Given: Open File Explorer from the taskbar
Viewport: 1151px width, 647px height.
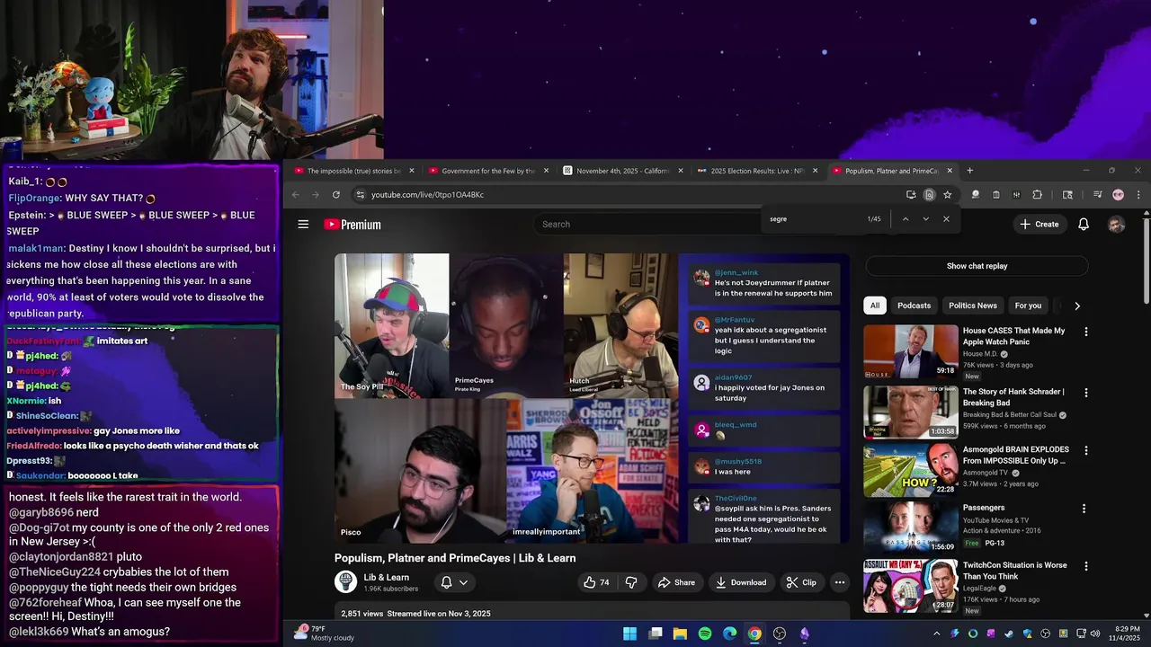Looking at the screenshot, I should (680, 634).
